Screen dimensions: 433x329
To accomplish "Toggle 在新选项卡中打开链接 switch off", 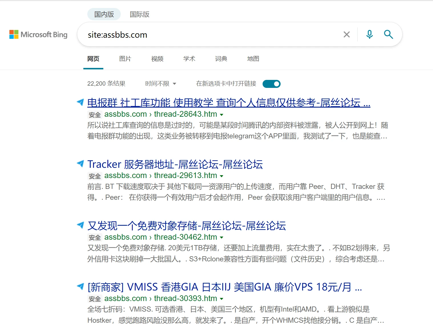I will (x=271, y=84).
